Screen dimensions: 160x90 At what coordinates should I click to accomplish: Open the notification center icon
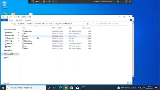tap(156, 88)
